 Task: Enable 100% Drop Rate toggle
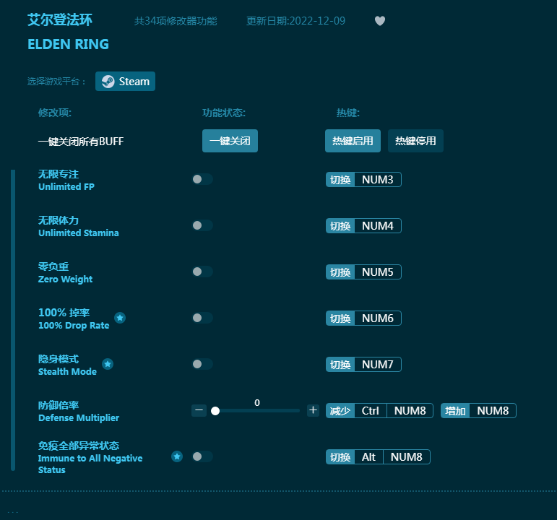point(202,318)
